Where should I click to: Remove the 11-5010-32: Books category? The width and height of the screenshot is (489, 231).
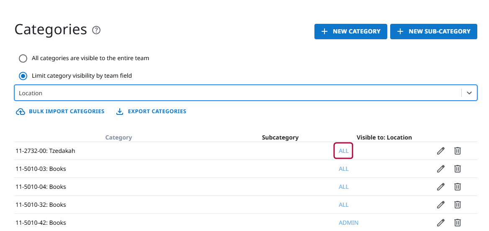[x=458, y=205]
